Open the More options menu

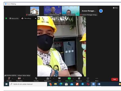point(97,79)
